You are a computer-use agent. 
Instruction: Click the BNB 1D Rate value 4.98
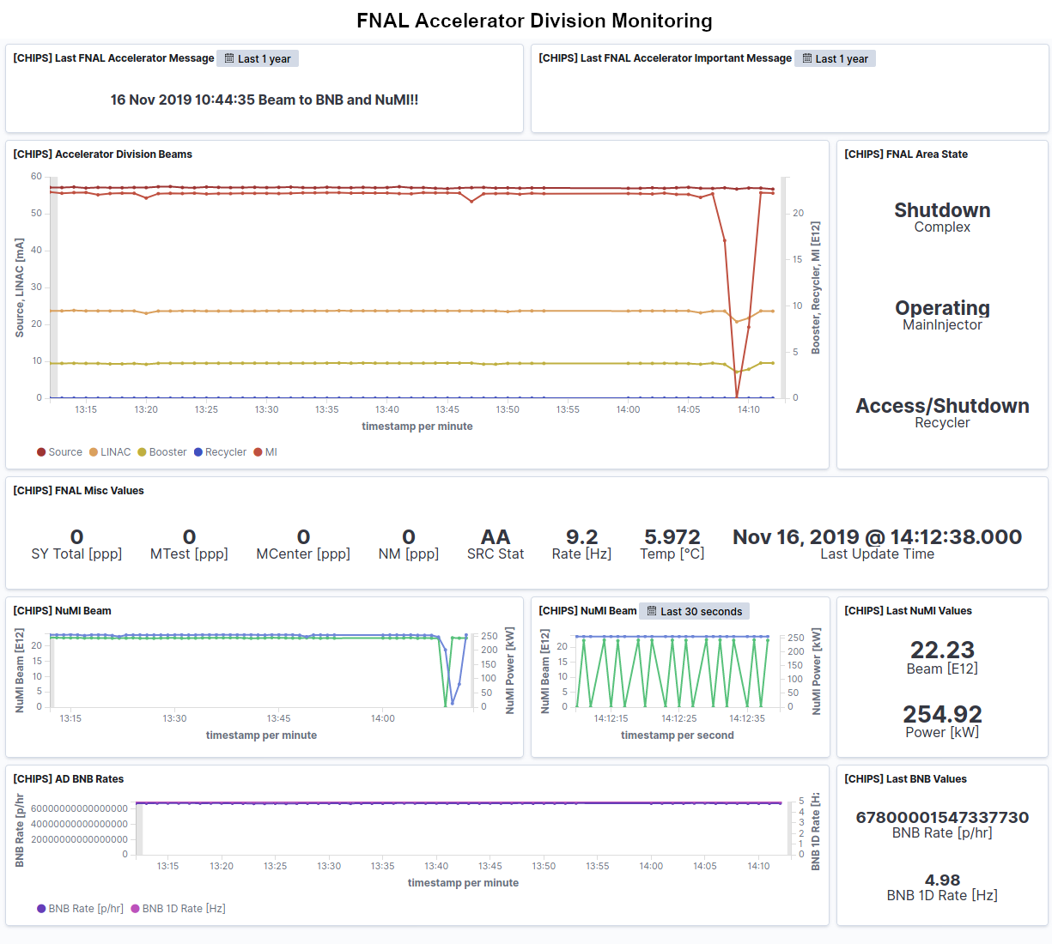tap(942, 880)
